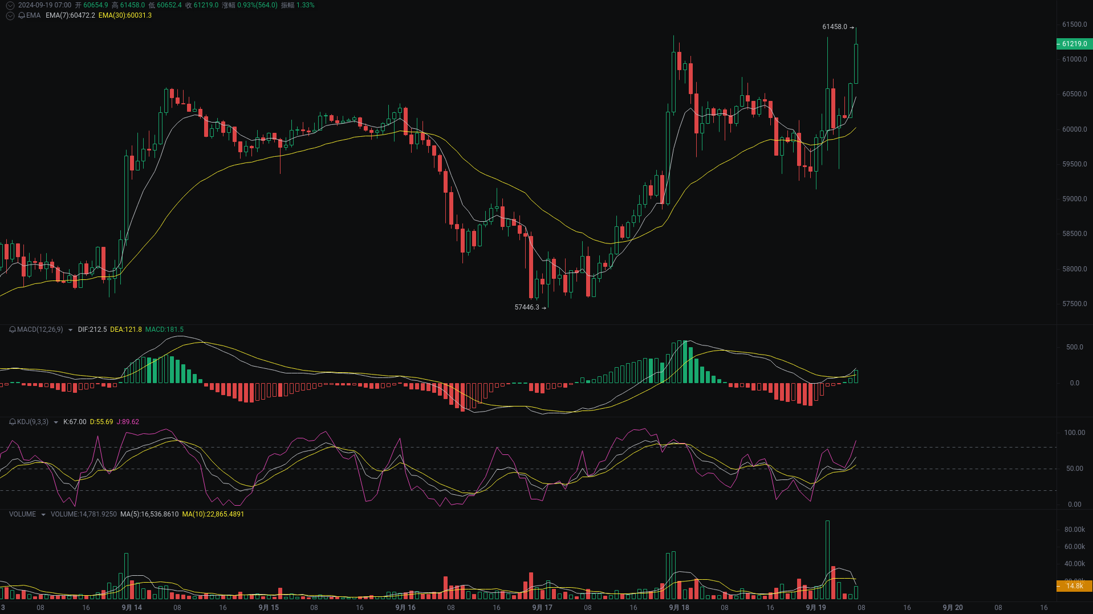Image resolution: width=1093 pixels, height=614 pixels.
Task: Click the K:67.00 readout
Action: point(75,422)
